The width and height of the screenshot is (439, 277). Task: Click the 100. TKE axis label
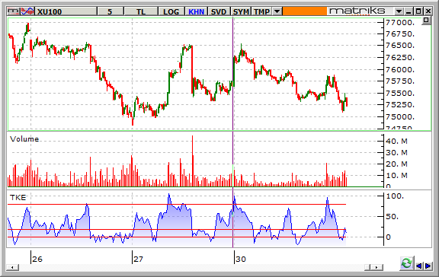coord(395,196)
